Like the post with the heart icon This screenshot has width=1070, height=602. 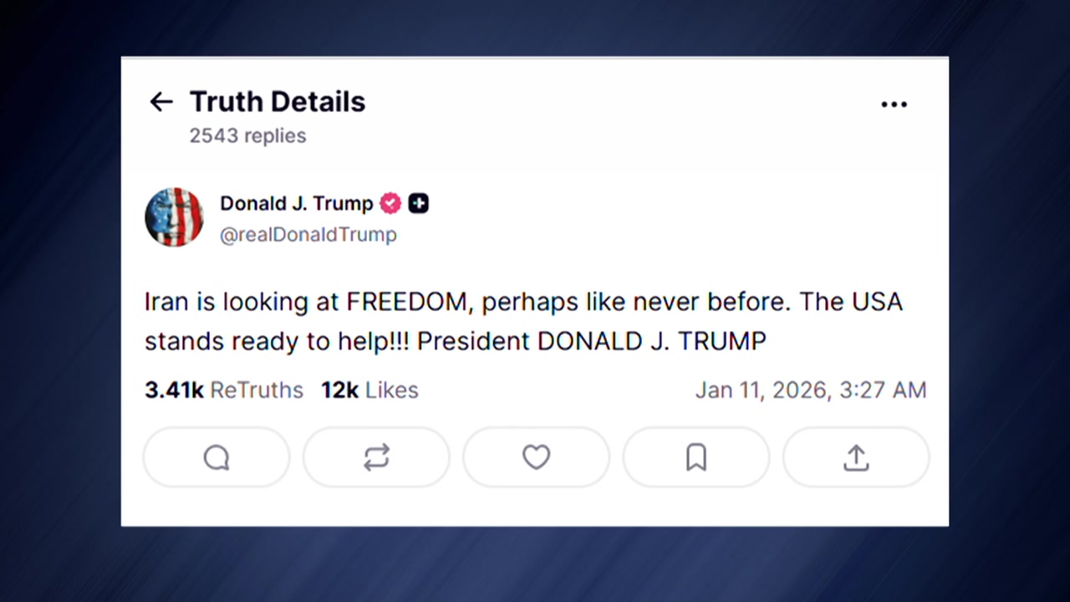pyautogui.click(x=536, y=457)
